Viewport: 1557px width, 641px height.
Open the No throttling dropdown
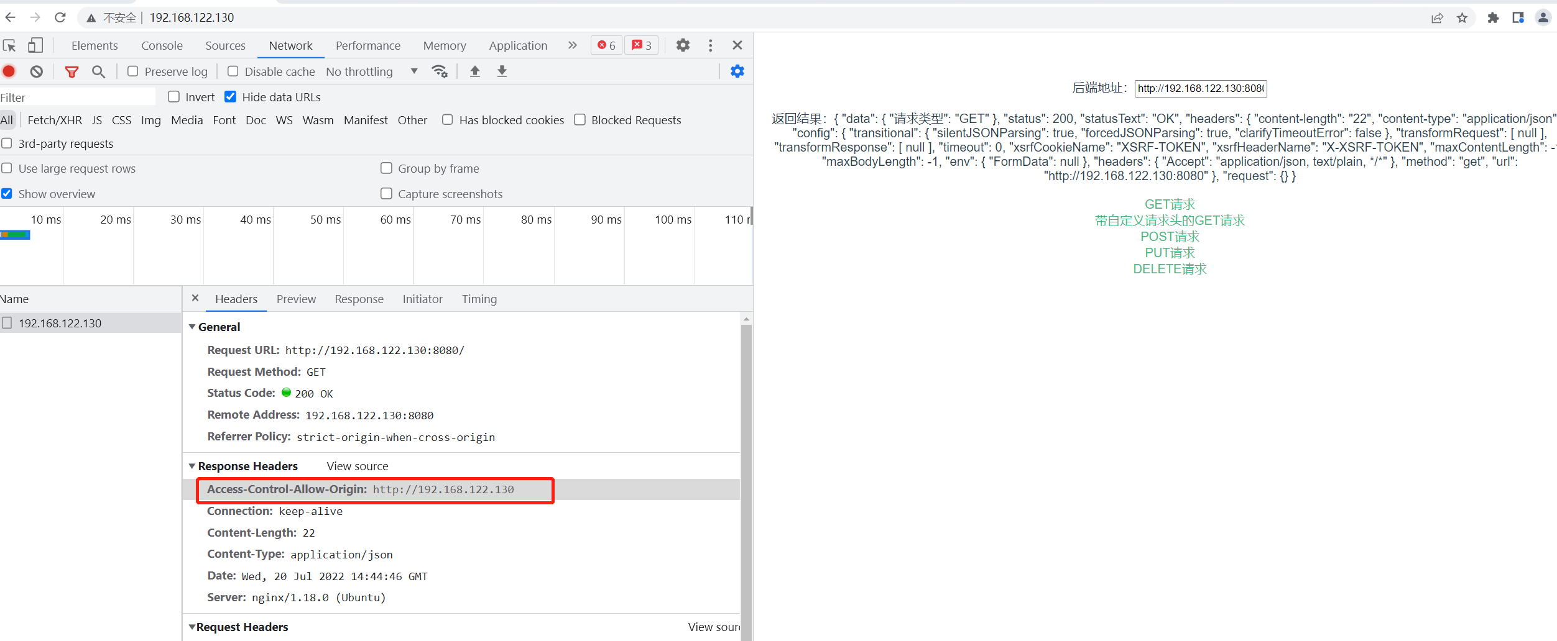tap(371, 71)
